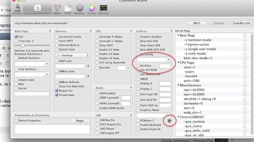Open the Default Partition dropdown arrow
Image resolution: width=254 pixels, height=142 pixels.
click(x=47, y=64)
